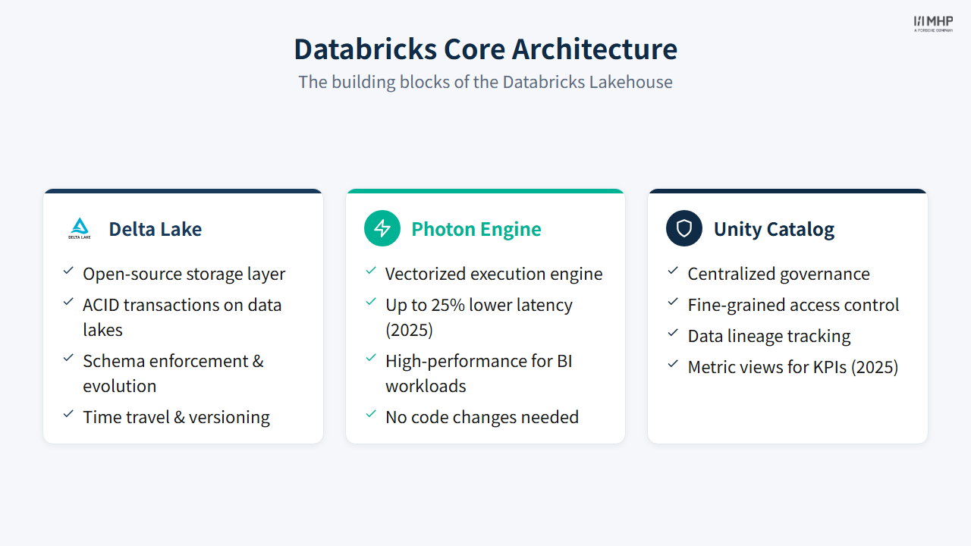Select the Unity Catalog card heading
Viewport: 971px width, 546px height.
click(x=774, y=229)
